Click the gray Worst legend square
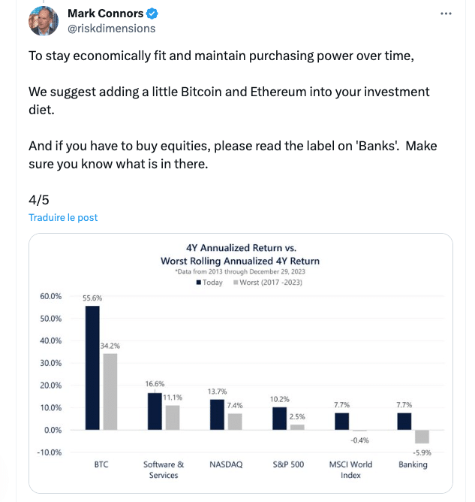Screen dimensions: 475x502 click(x=235, y=283)
